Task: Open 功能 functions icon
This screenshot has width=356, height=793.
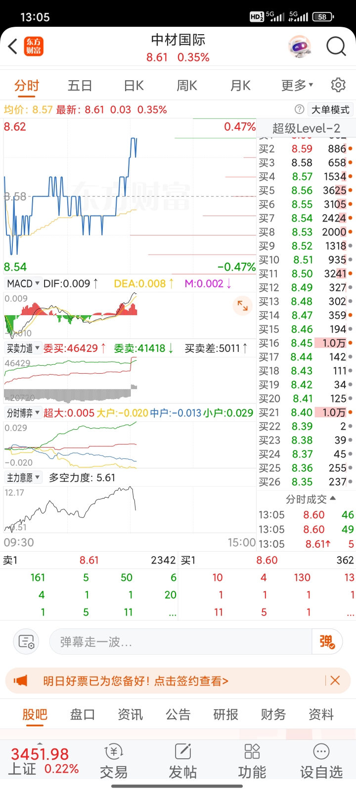Action: point(252,762)
